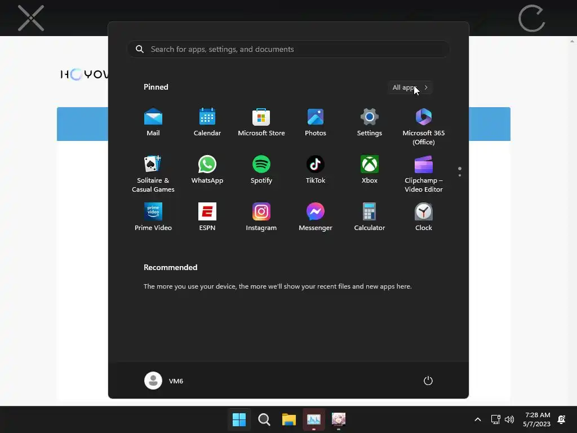Click the X close icon at top left
The image size is (577, 433).
point(31,18)
